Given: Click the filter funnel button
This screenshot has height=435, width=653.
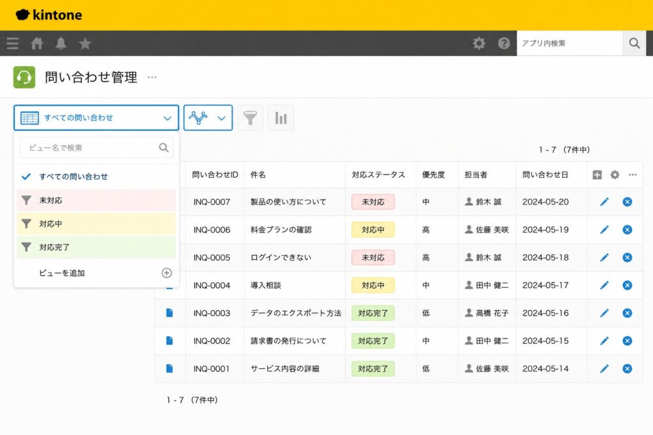Looking at the screenshot, I should pos(250,118).
